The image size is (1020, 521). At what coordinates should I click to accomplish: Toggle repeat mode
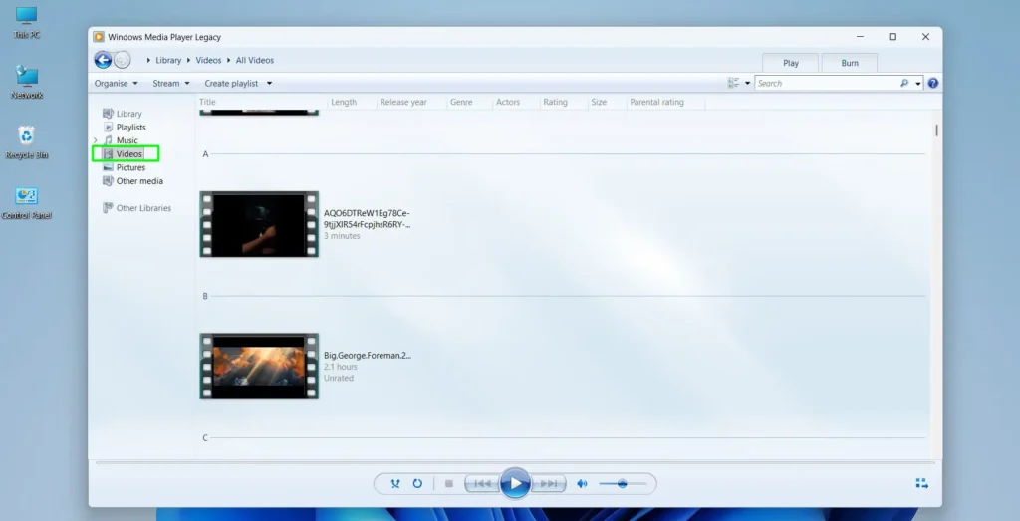[417, 484]
